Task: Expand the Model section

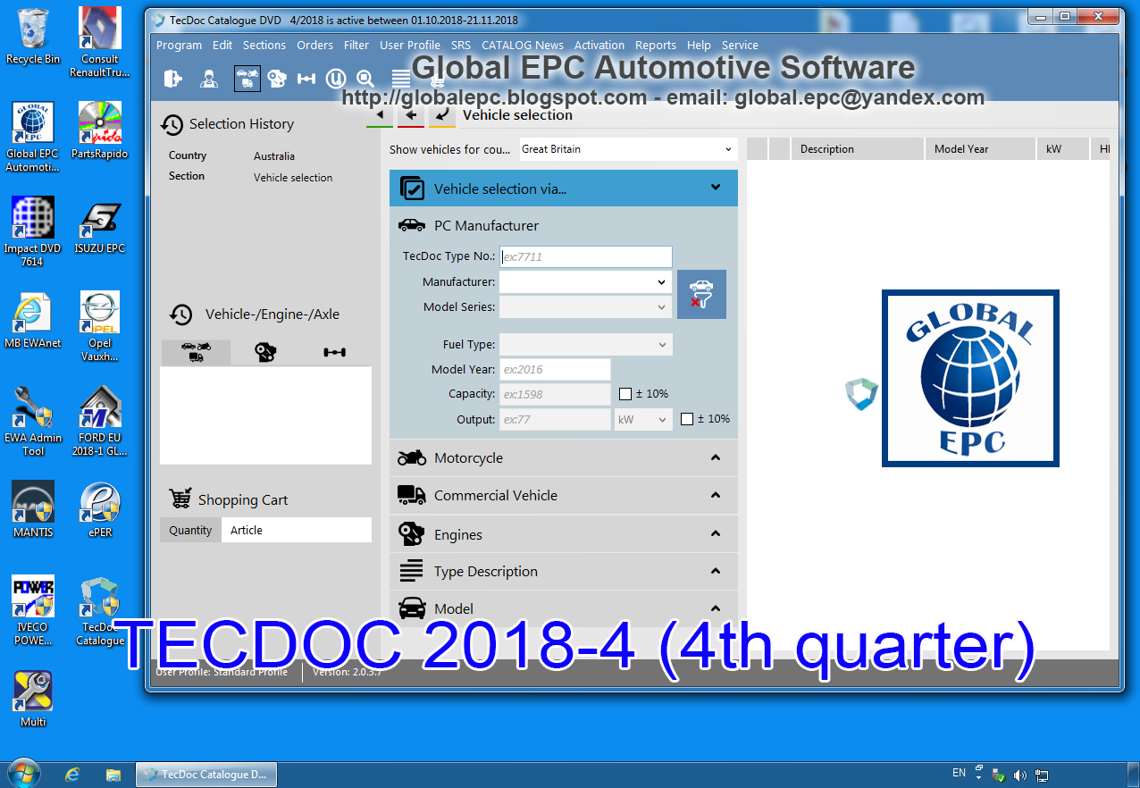Action: pos(564,608)
